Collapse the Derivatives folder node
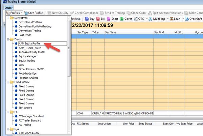The image size is (203, 136). point(7,18)
